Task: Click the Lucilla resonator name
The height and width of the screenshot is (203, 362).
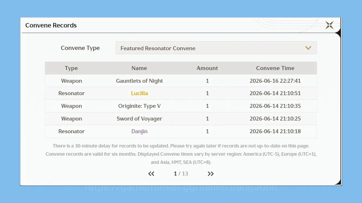Action: pos(139,93)
